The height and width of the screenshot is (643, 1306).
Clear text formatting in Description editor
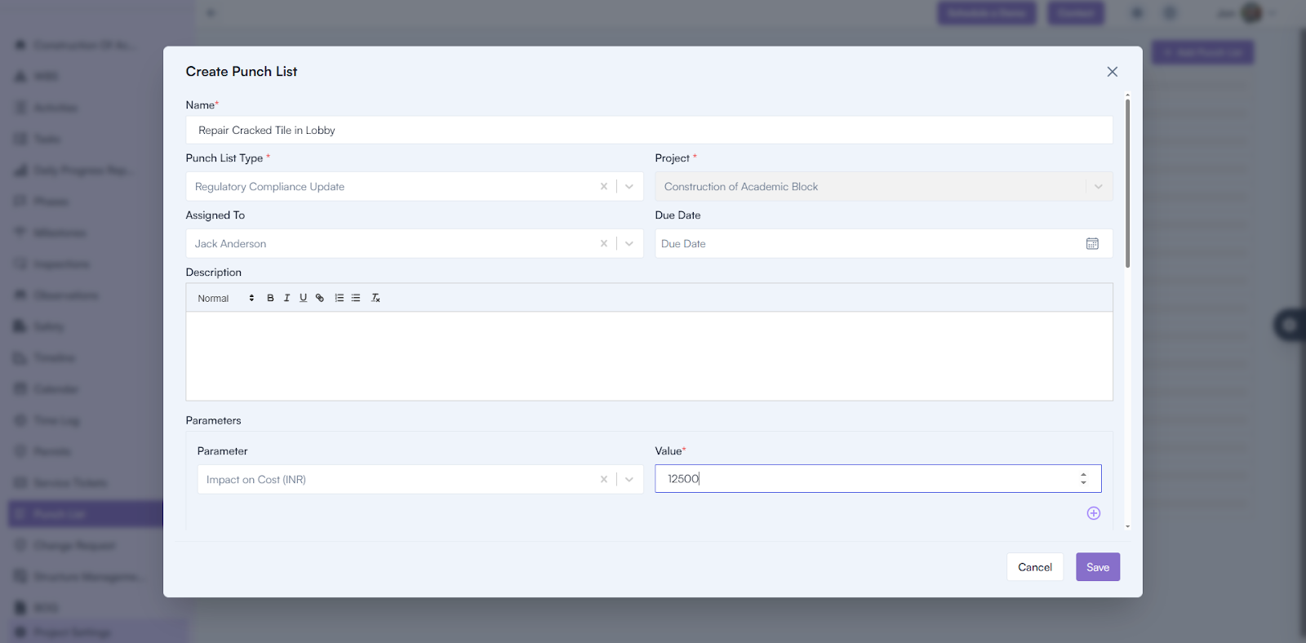(x=375, y=298)
